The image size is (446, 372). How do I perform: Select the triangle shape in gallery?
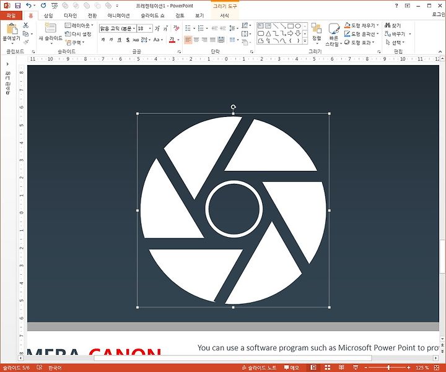click(x=268, y=33)
